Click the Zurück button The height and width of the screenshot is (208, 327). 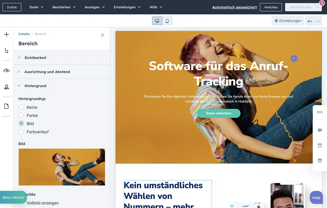coord(12,7)
